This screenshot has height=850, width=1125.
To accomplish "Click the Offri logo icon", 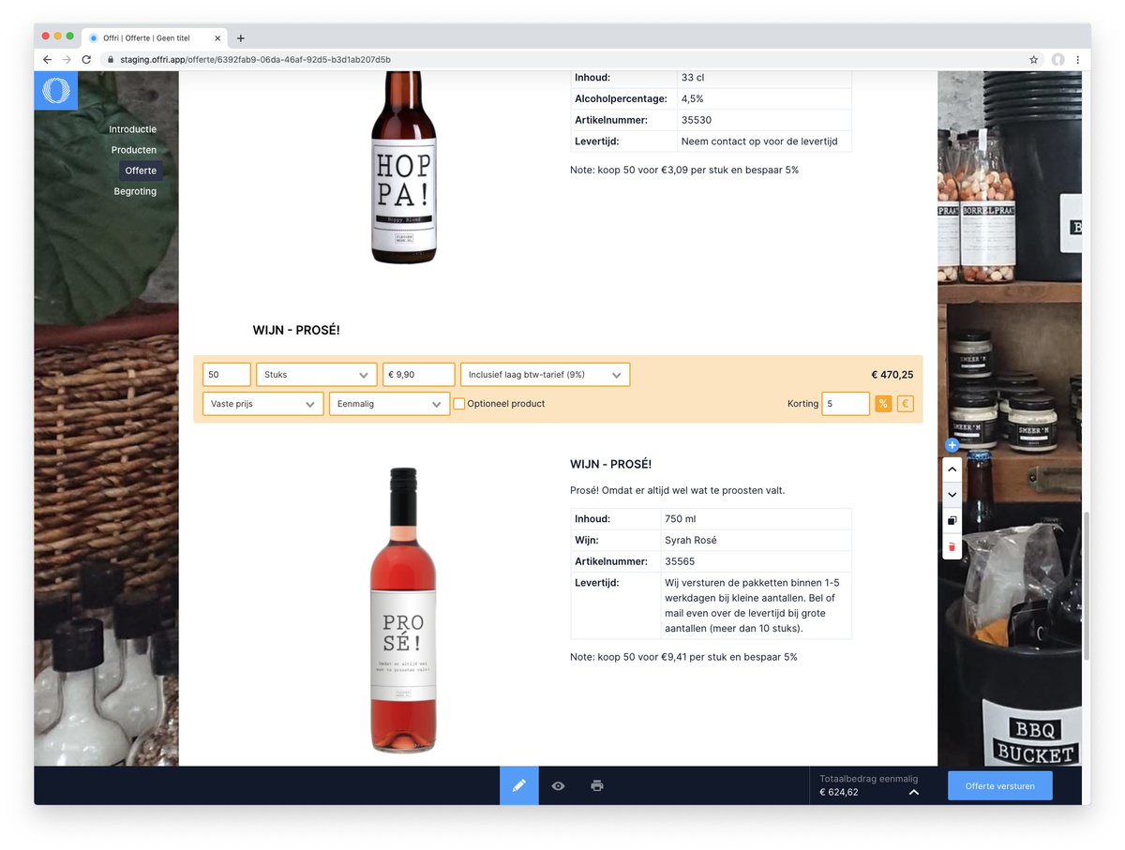I will 56,91.
